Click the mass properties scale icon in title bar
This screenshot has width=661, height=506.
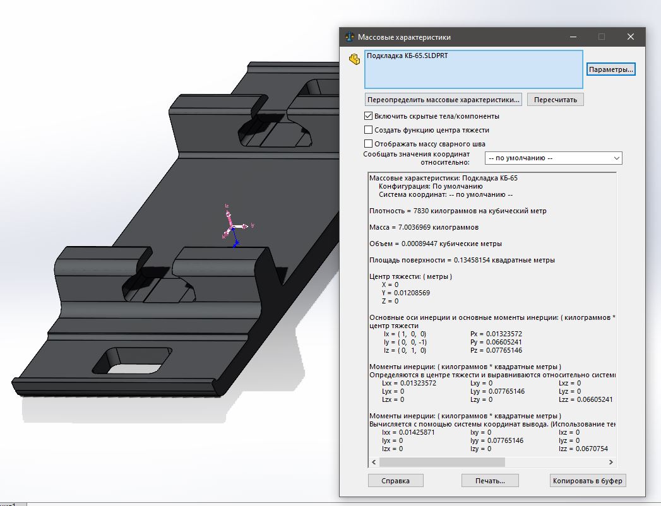click(x=350, y=37)
